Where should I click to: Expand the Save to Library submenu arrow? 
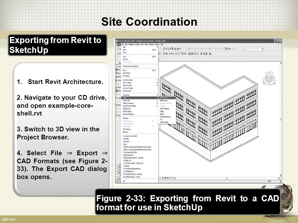pos(157,83)
